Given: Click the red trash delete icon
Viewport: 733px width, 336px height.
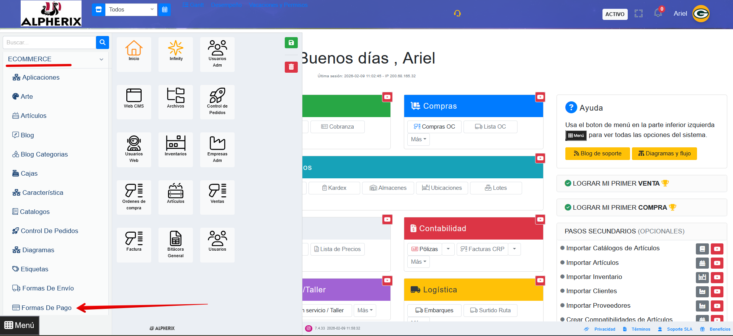Looking at the screenshot, I should click(291, 67).
